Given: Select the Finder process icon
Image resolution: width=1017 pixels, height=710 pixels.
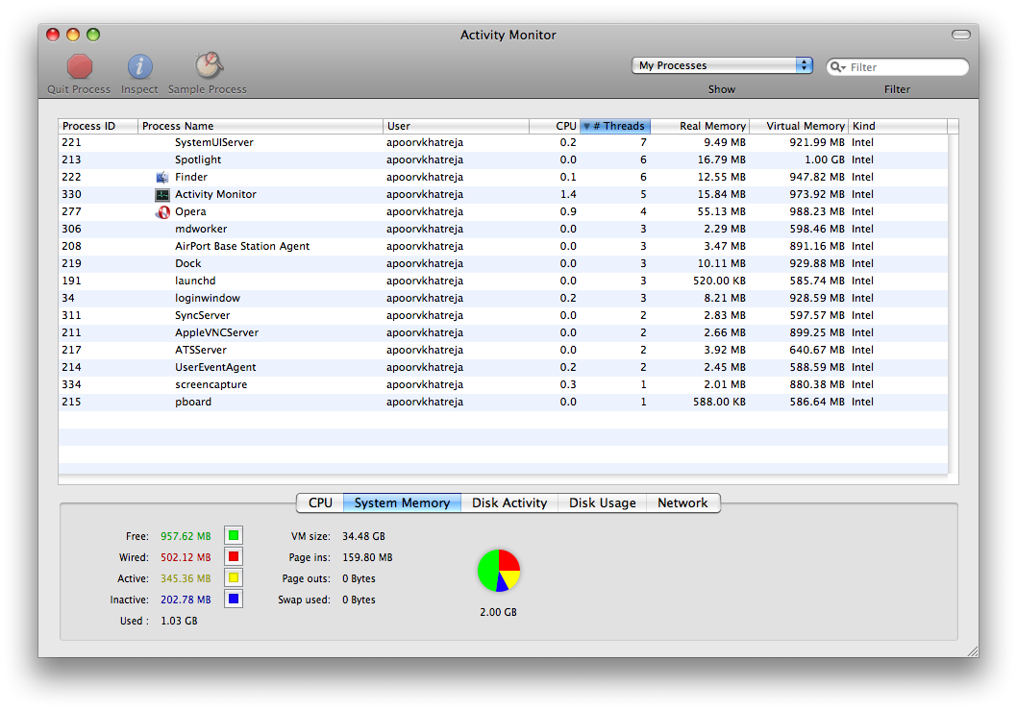Looking at the screenshot, I should [162, 177].
